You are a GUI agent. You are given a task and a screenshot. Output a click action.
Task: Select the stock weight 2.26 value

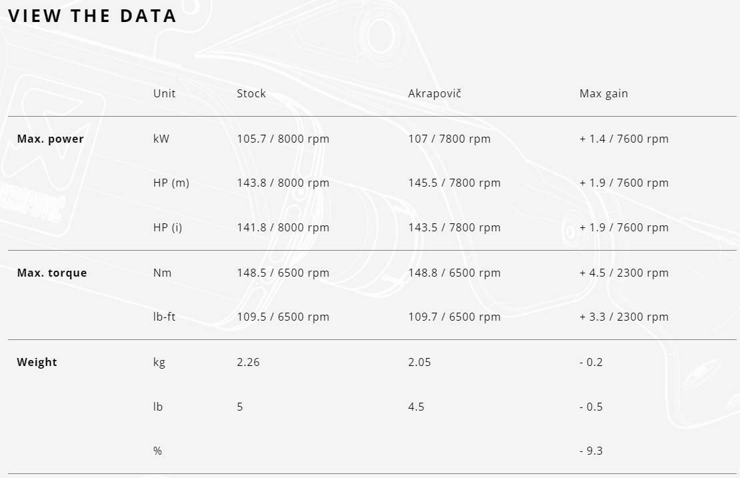point(248,362)
